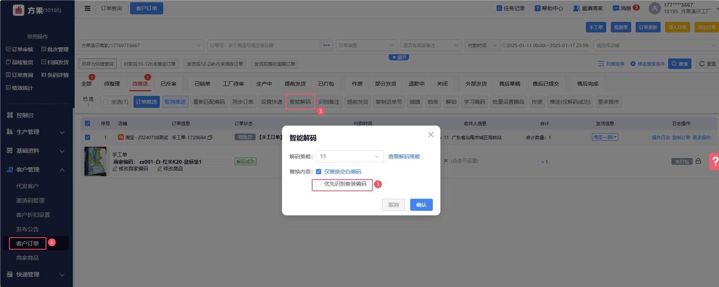Expand the 订单类型 dropdown
Image resolution: width=719 pixels, height=287 pixels.
(366, 45)
